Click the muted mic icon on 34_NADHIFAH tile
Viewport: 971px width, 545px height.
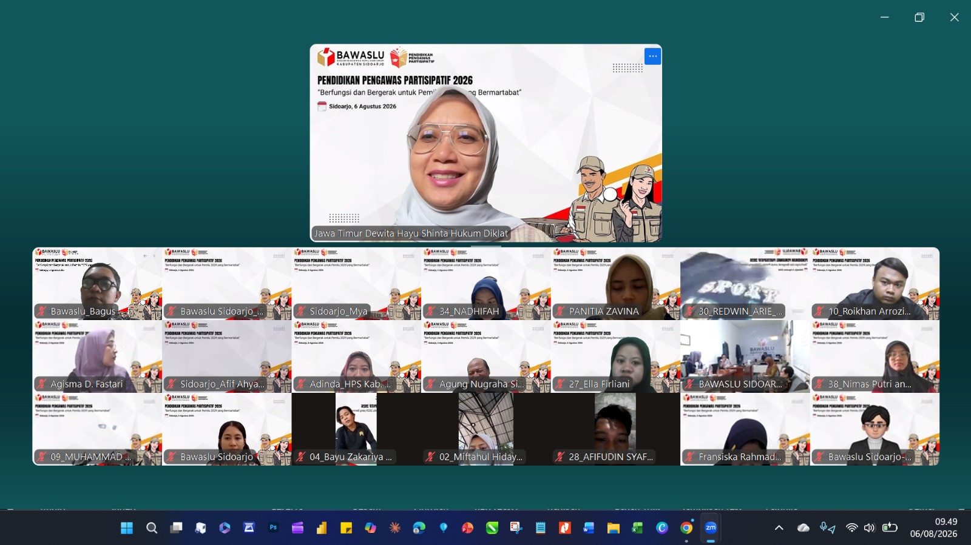(x=431, y=311)
